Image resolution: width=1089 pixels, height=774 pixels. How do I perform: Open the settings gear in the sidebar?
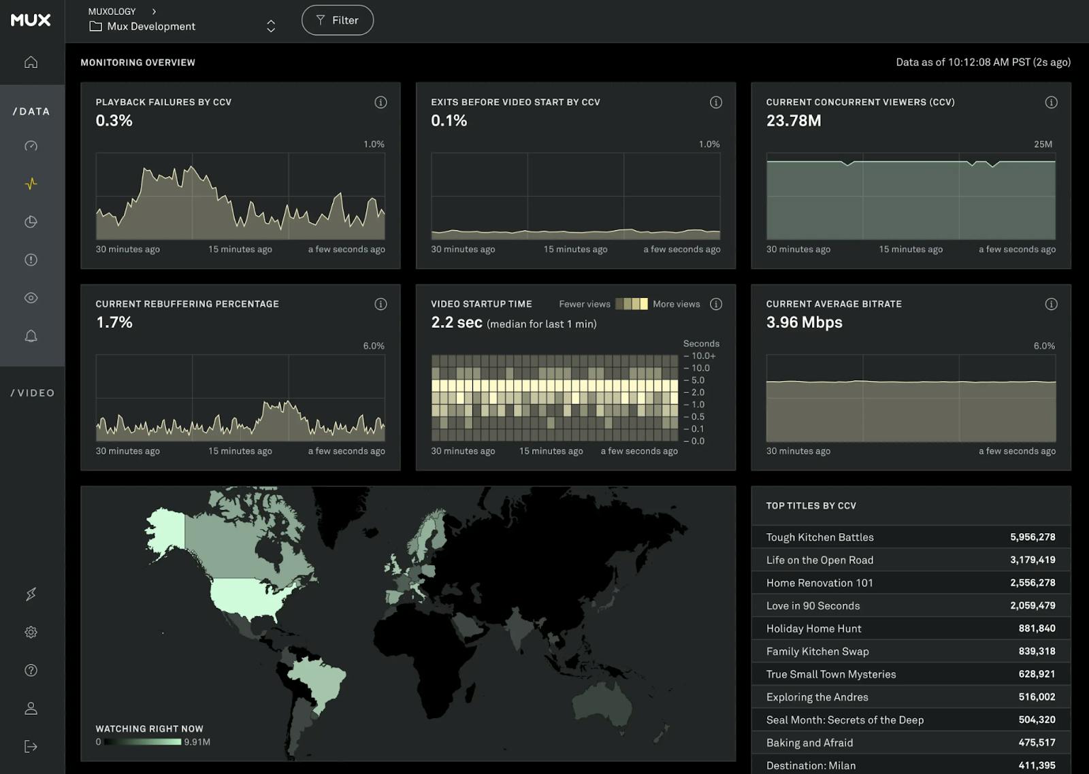31,633
